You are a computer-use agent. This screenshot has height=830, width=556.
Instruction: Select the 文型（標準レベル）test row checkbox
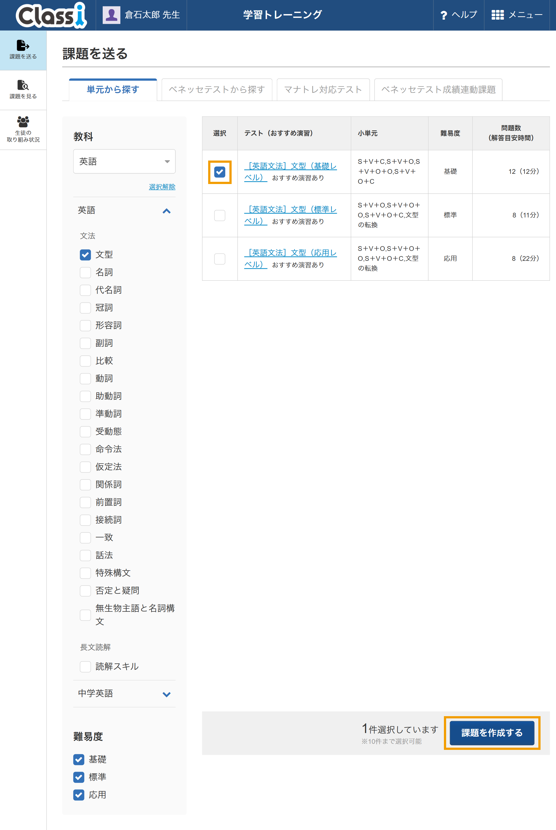coord(219,216)
